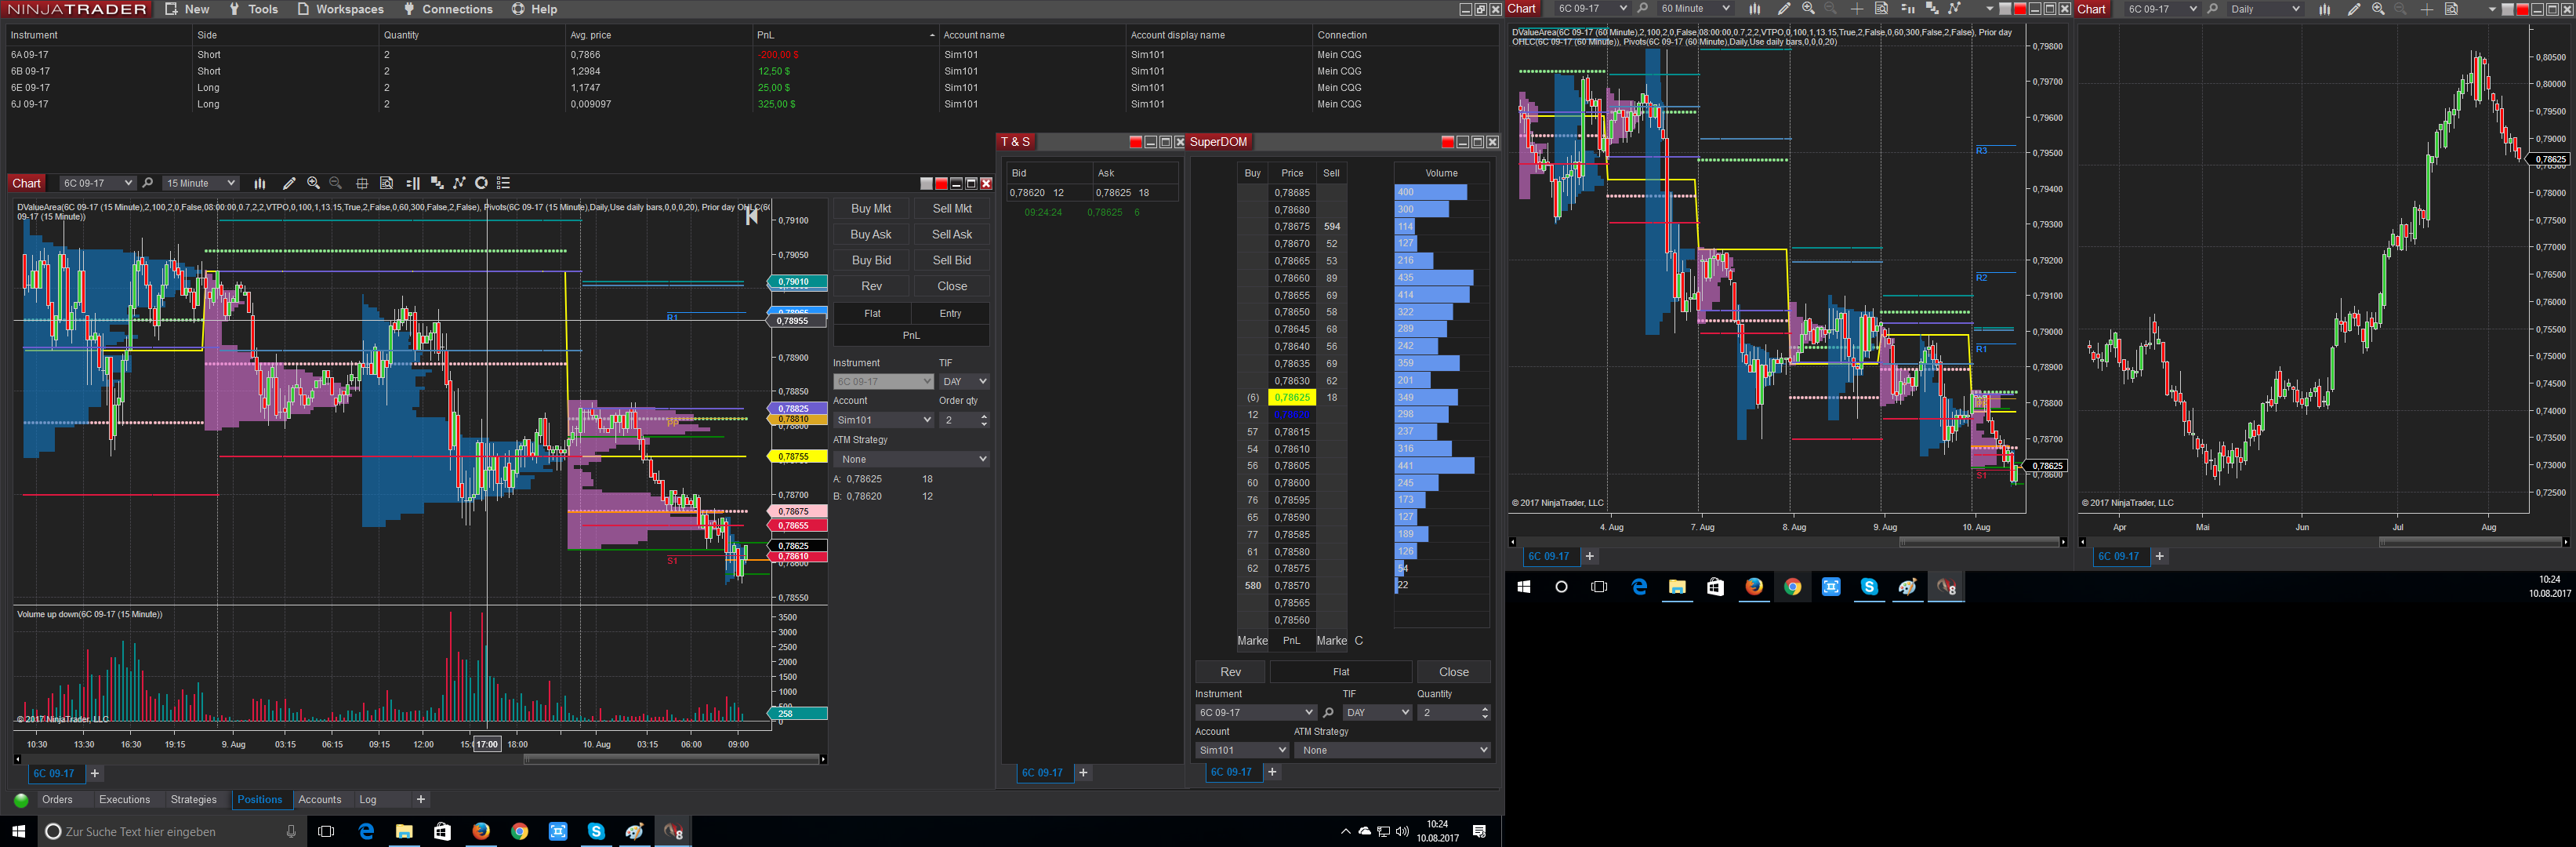The width and height of the screenshot is (2576, 847).
Task: Toggle crosshair in 60 Minute chart toolbar
Action: 1857,9
